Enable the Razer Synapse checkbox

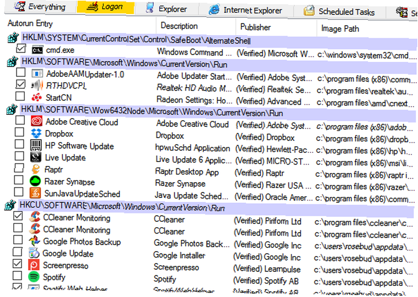(19, 180)
